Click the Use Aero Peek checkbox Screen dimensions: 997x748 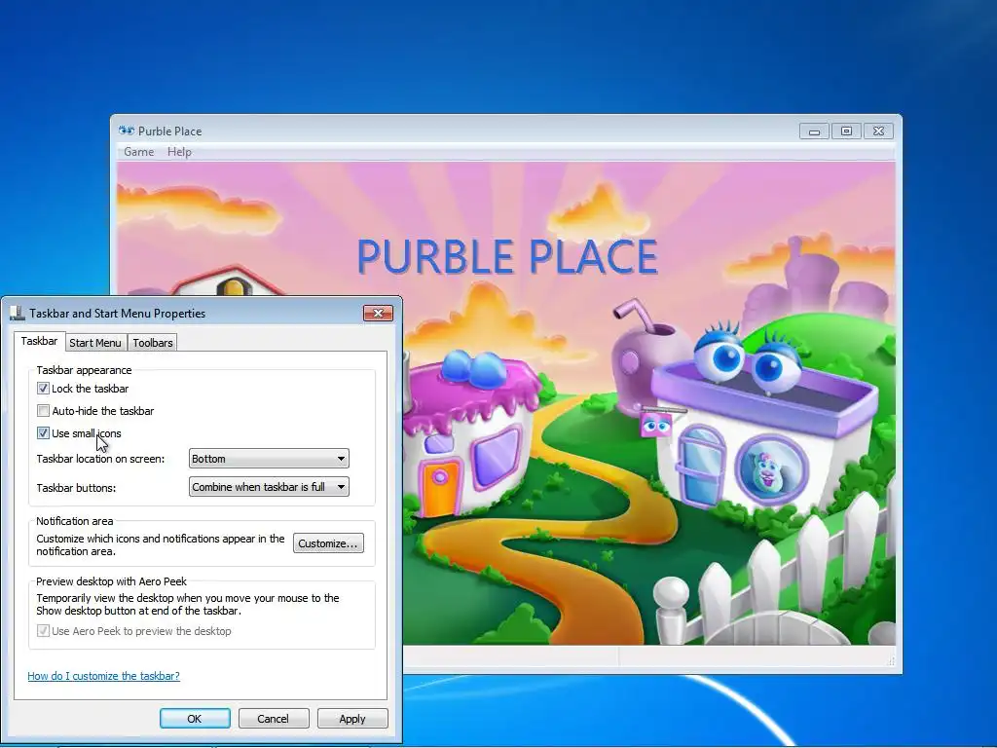coord(43,631)
